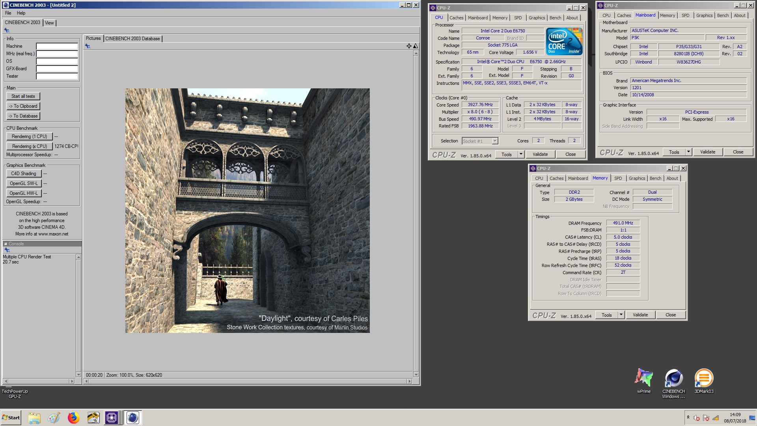The image size is (757, 426).
Task: Run OpenGL SW-L benchmark
Action: (x=24, y=183)
